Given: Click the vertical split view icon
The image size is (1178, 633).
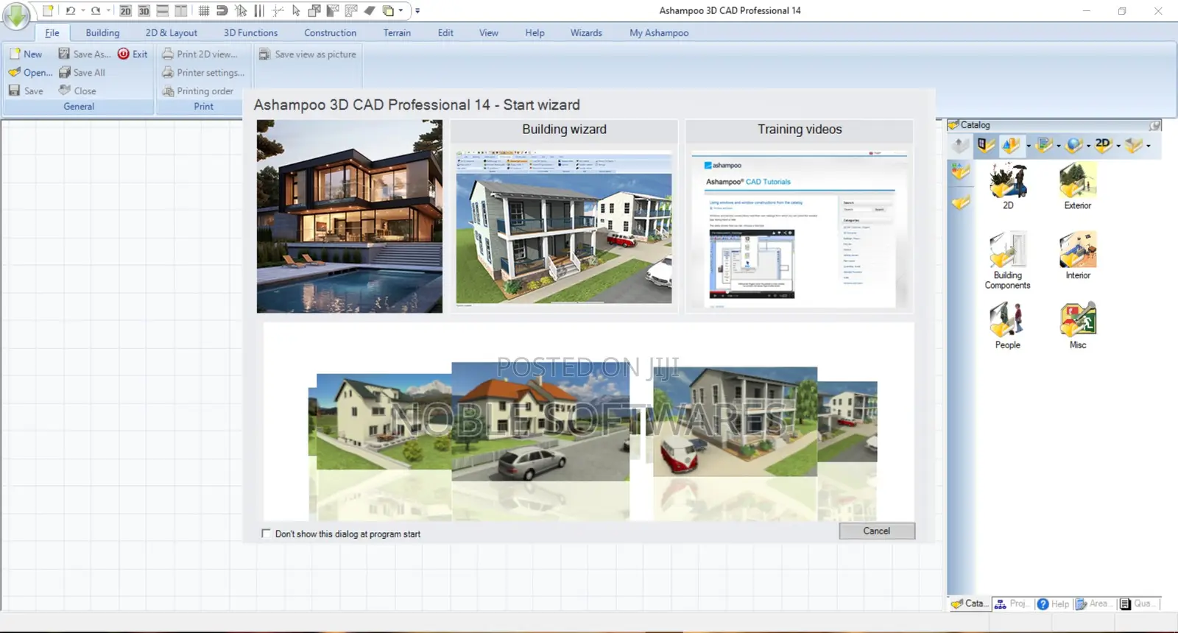Looking at the screenshot, I should tap(181, 10).
